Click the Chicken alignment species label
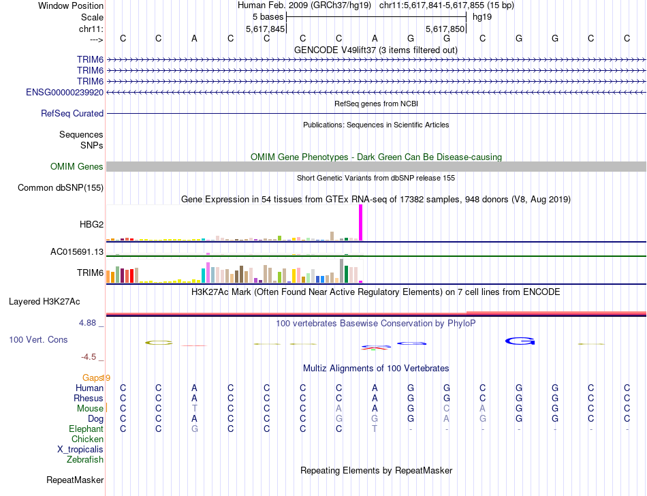 [x=87, y=439]
